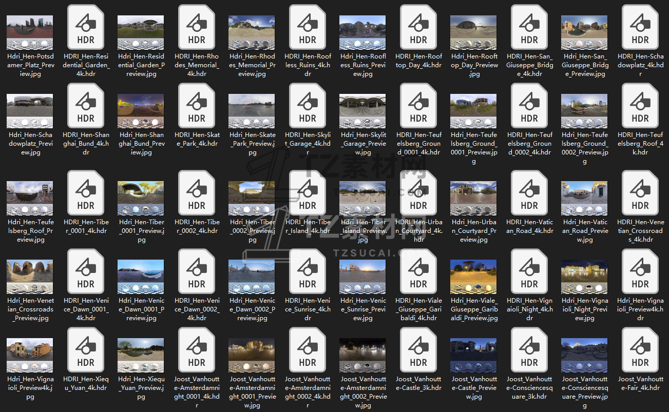The height and width of the screenshot is (412, 669).
Task: Select the Venice_Dawn_0001_4k HDR icon
Action: [86, 272]
